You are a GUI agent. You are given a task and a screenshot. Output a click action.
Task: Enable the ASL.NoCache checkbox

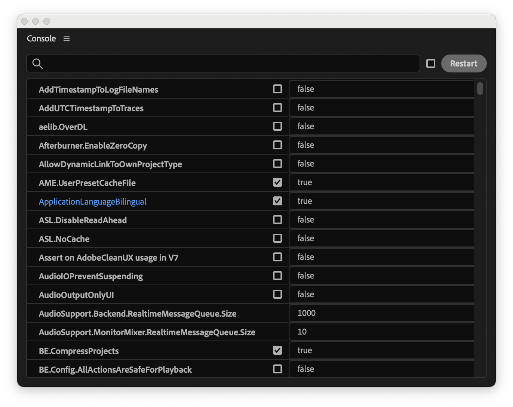(x=277, y=238)
